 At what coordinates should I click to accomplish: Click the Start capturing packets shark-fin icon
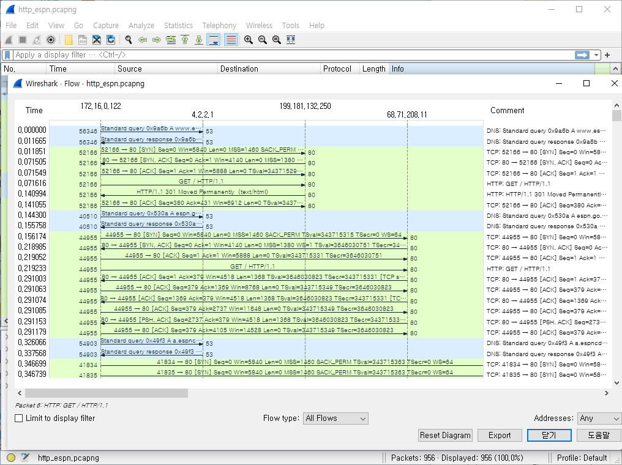(x=9, y=40)
